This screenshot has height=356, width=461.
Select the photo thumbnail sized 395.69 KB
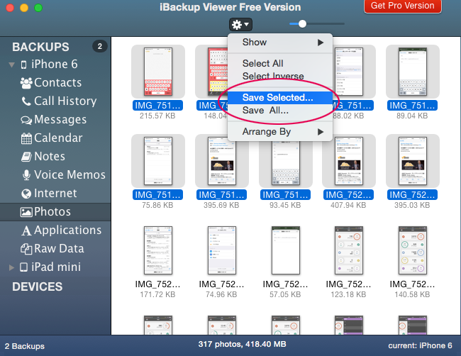(222, 161)
